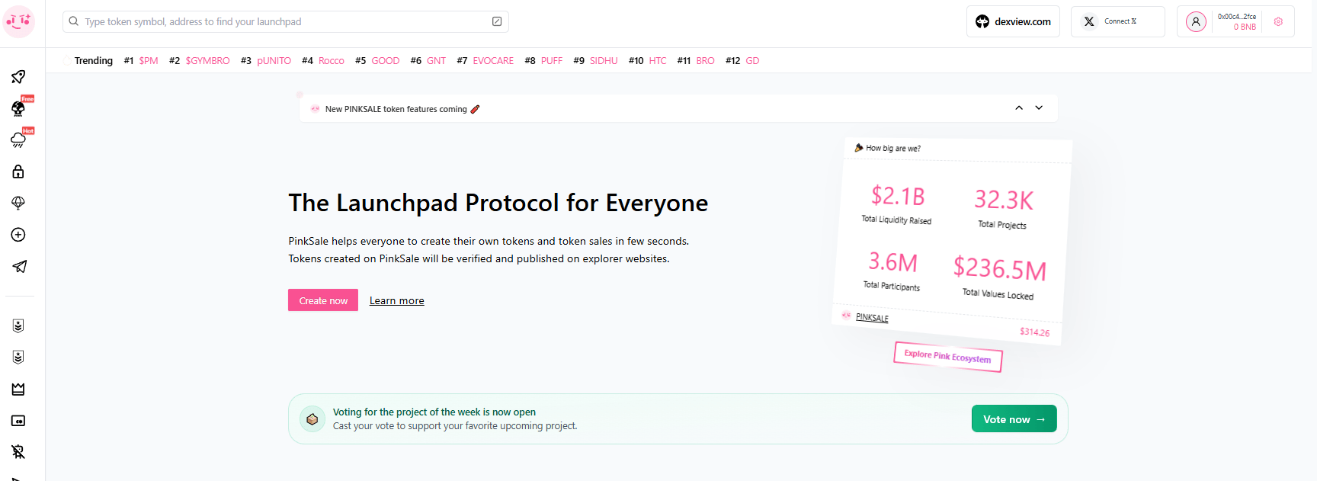Screen dimensions: 1317x481
Task: Click the crown leaderboard sidebar icon
Action: (18, 390)
